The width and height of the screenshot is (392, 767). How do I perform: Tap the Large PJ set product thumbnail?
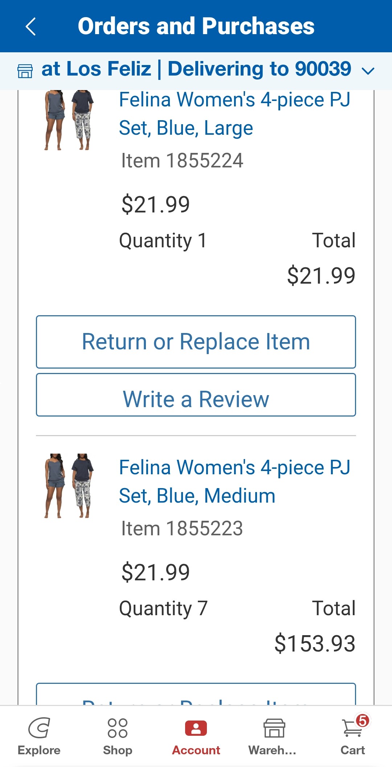point(69,120)
